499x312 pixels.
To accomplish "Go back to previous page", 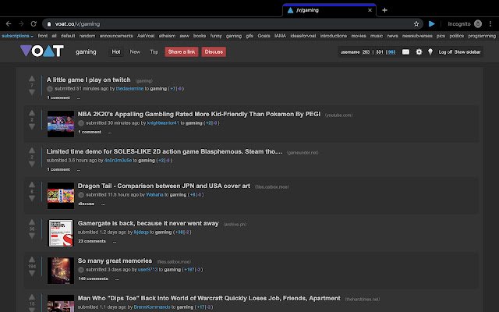I will [9, 24].
